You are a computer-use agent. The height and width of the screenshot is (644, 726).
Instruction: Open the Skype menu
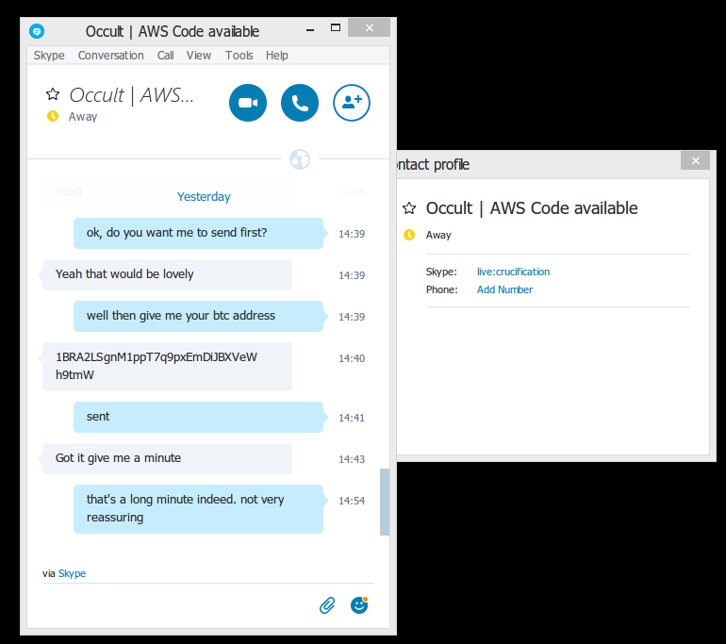point(49,56)
